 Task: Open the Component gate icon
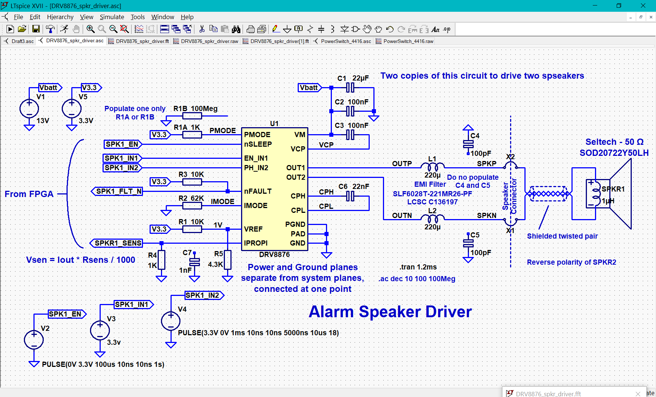356,29
